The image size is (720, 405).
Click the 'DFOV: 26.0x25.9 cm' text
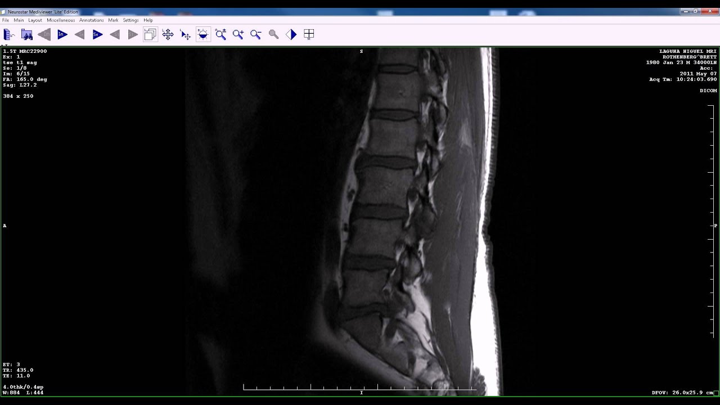pos(682,393)
